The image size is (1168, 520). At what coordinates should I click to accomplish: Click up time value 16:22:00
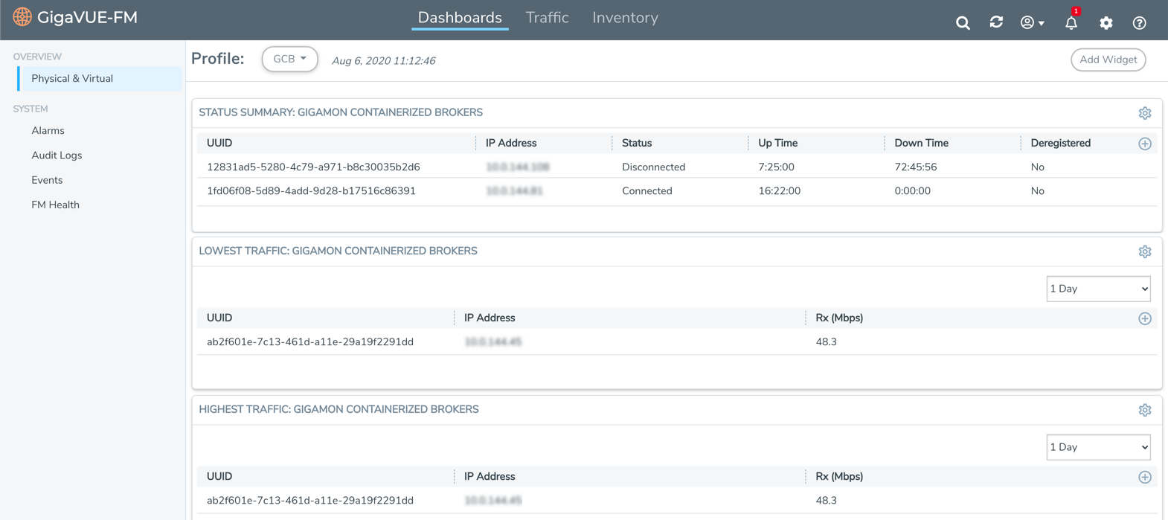pos(779,190)
